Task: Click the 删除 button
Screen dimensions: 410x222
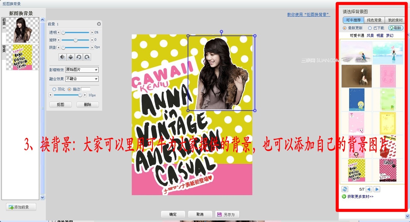Action: (88, 105)
